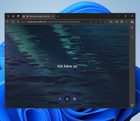The height and width of the screenshot is (121, 140).
Task: Toggle the microphone mute button
Action: [x=67, y=99]
